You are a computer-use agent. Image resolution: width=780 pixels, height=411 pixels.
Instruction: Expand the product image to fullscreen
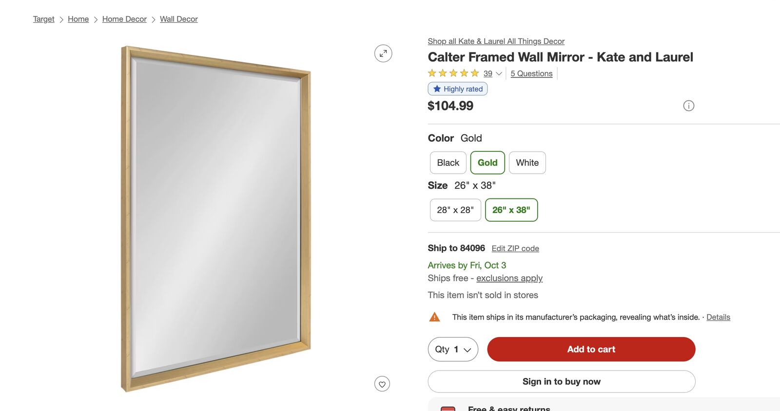coord(383,54)
